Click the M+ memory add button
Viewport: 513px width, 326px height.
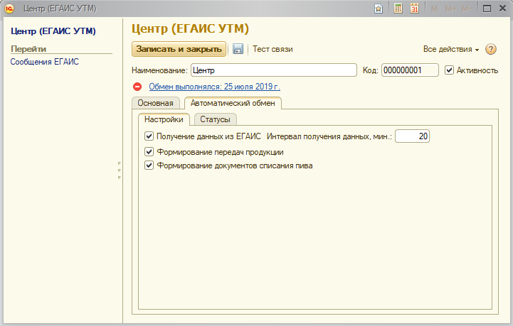[x=451, y=9]
